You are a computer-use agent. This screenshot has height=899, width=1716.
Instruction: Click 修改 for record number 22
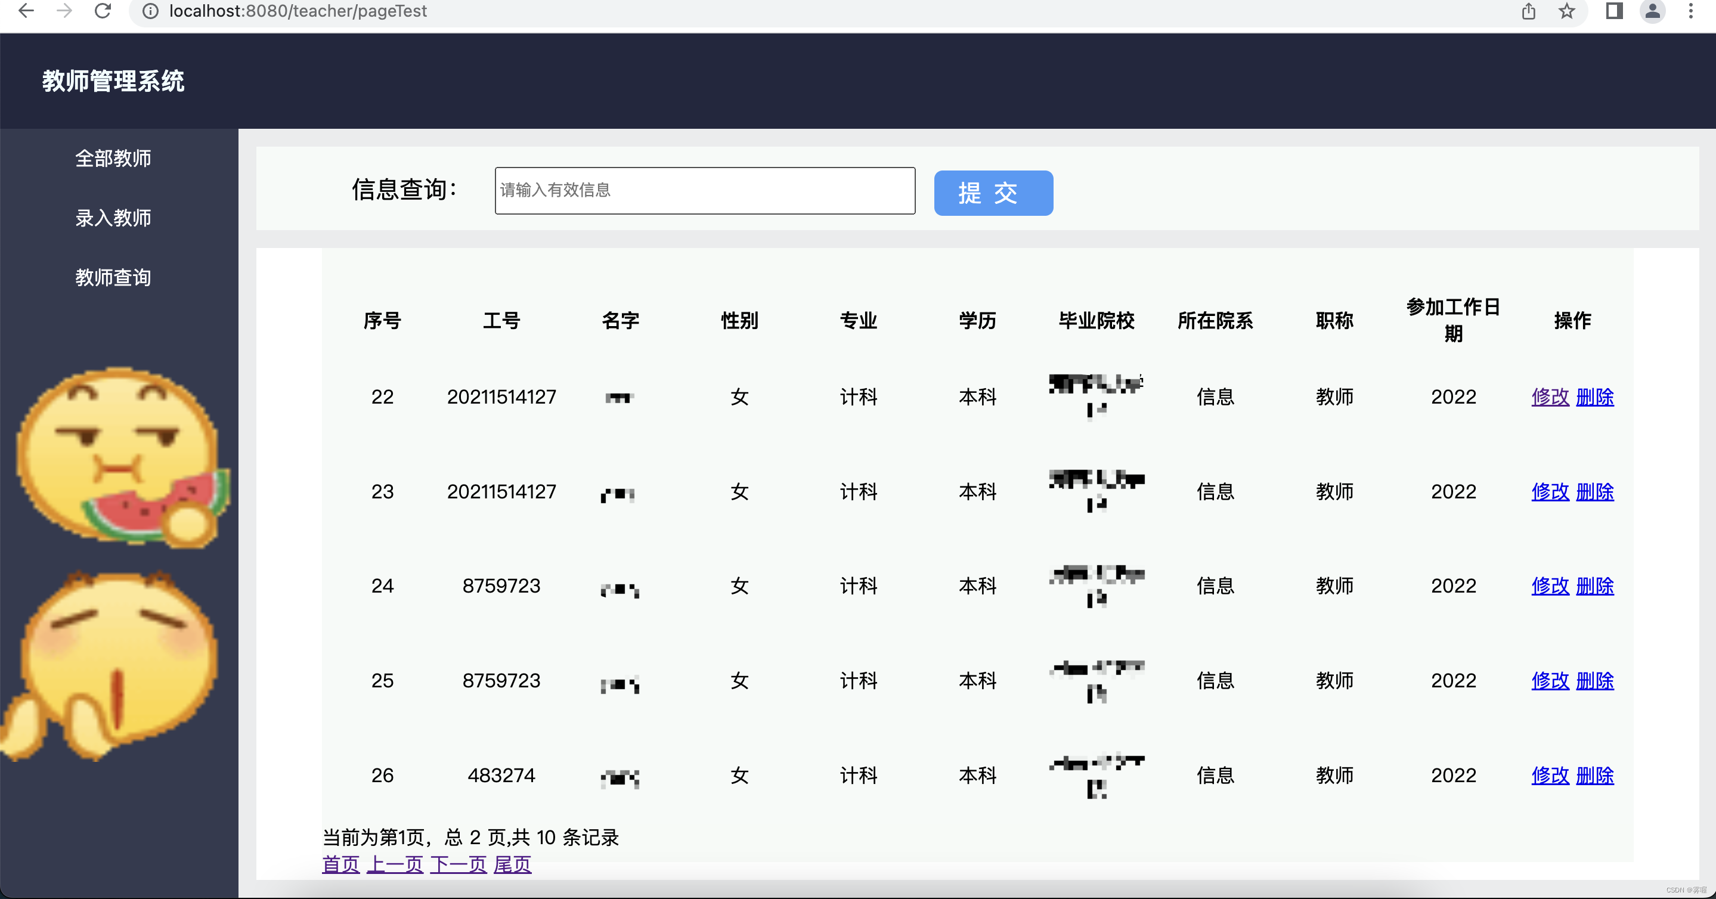(1550, 397)
